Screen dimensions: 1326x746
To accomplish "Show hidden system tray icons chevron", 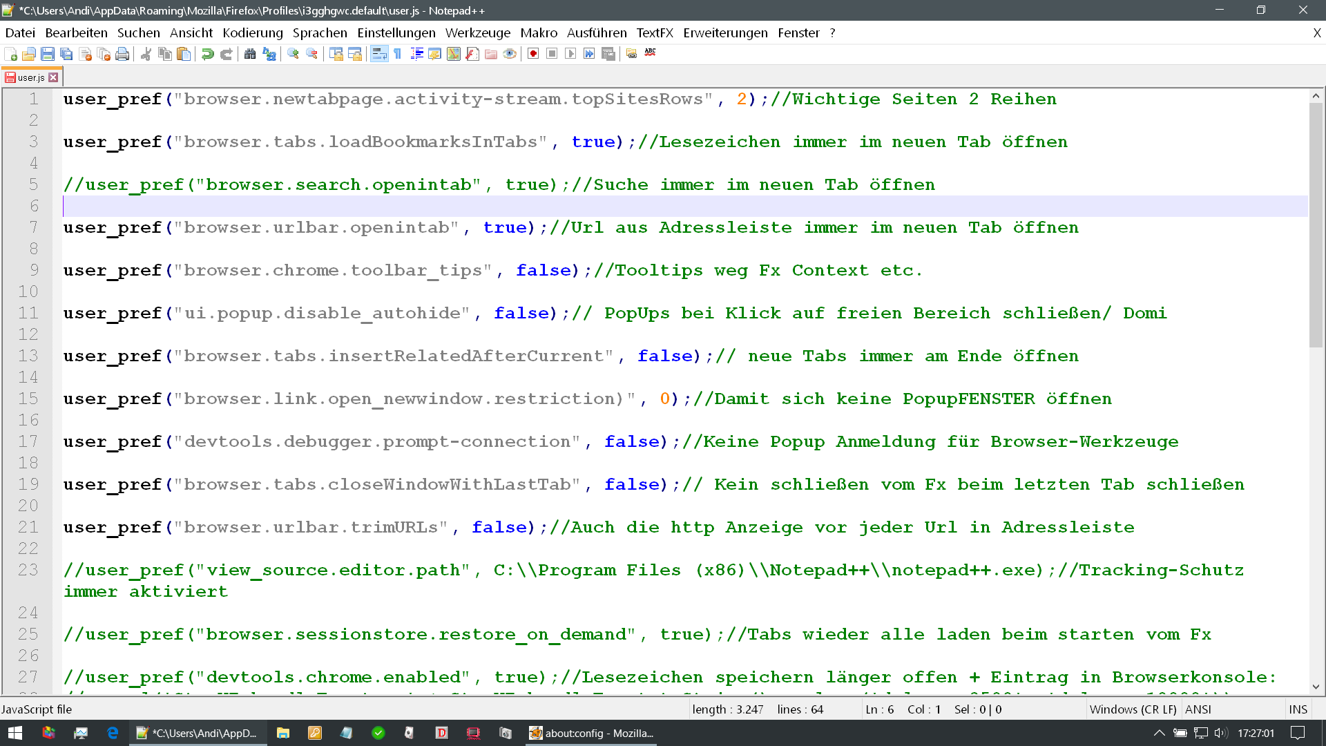I will pos(1160,733).
